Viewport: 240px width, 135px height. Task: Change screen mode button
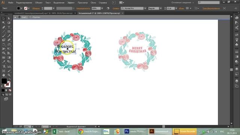coord(6,99)
